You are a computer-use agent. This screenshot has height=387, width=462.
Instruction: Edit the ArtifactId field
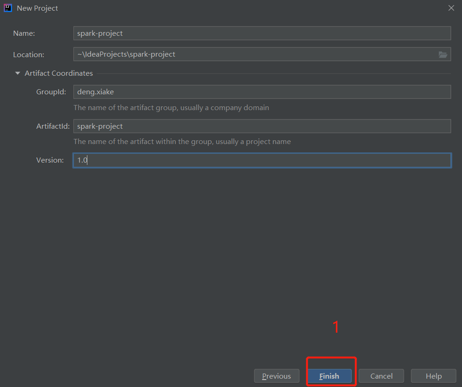click(262, 126)
